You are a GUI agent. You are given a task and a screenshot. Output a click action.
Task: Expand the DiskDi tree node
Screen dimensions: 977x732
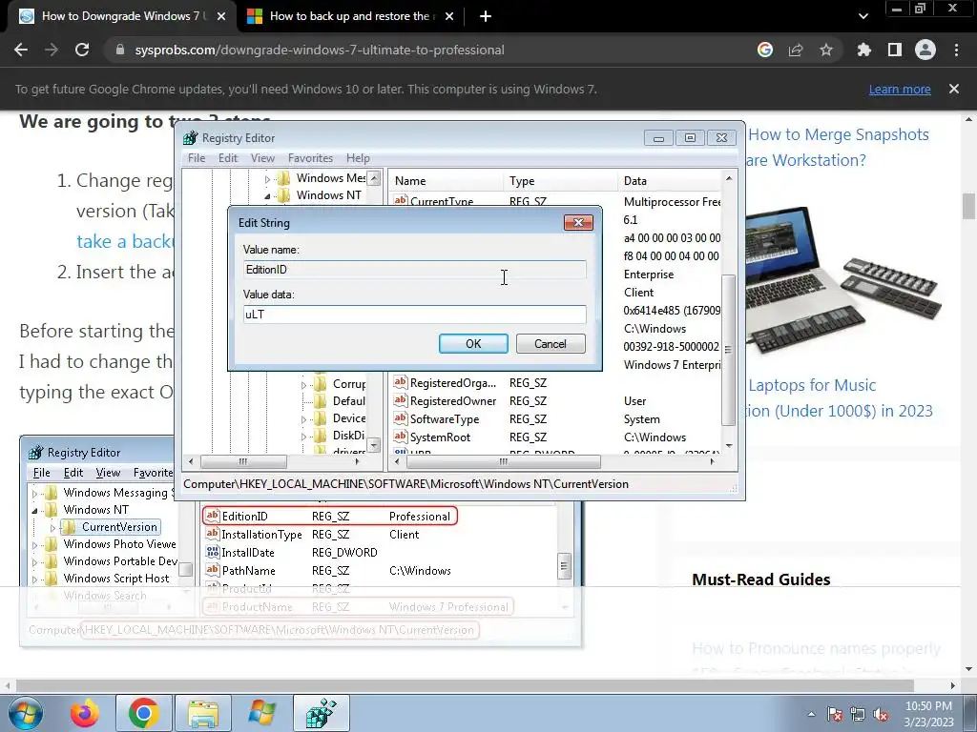coord(303,437)
